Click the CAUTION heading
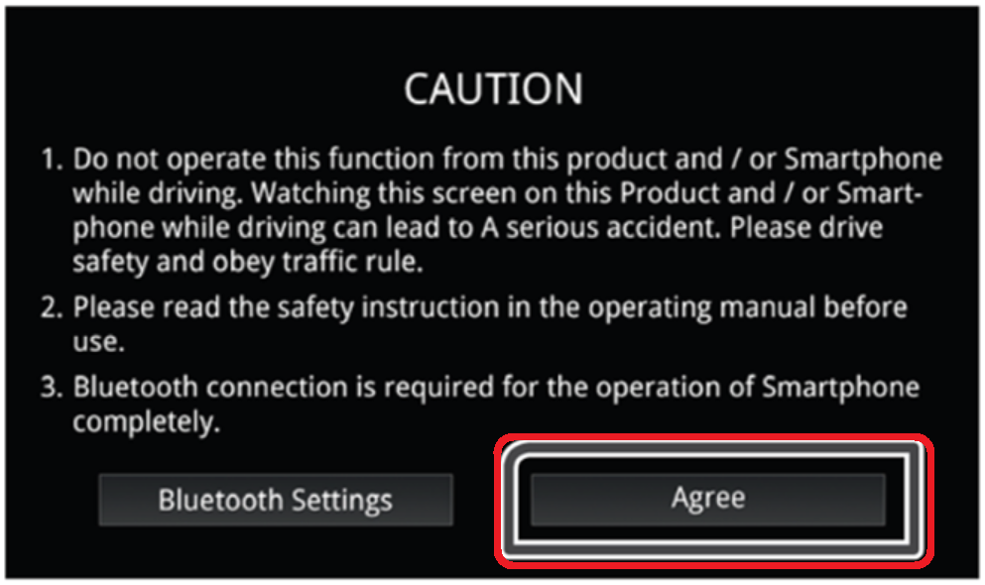 (494, 88)
